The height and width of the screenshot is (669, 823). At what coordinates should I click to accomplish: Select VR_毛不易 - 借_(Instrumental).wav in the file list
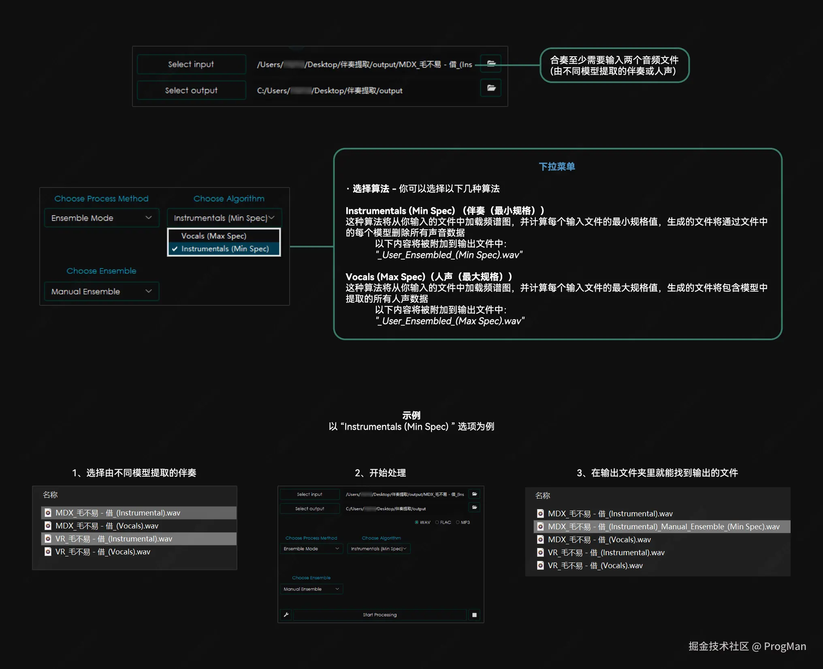pyautogui.click(x=115, y=539)
